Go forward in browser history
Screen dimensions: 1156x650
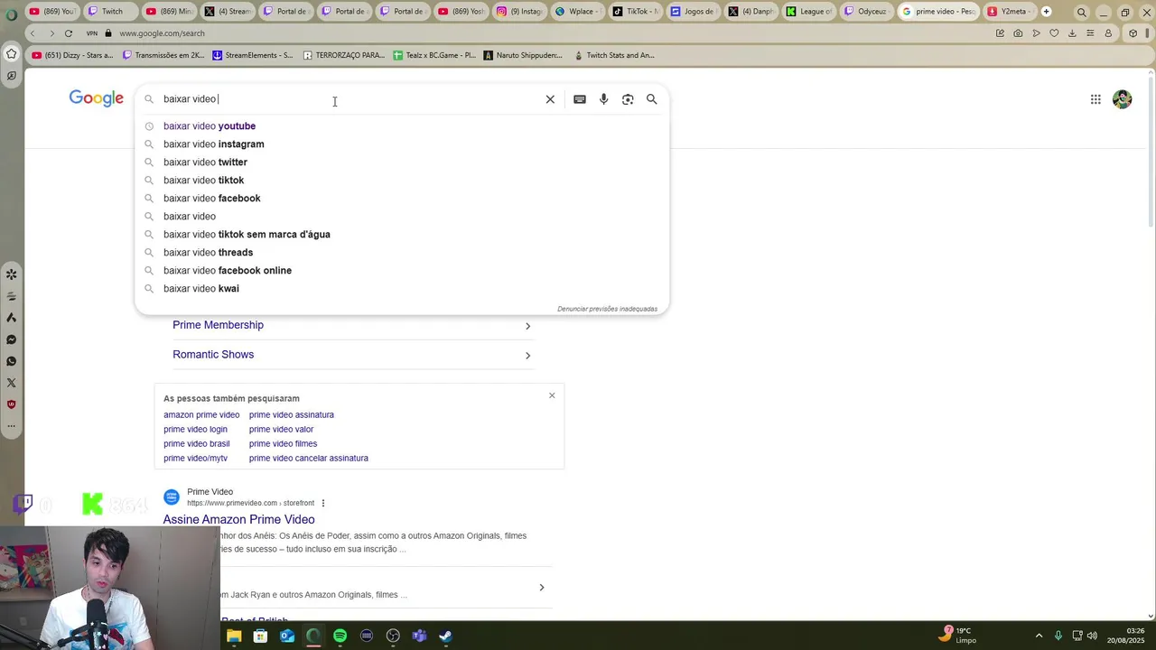coord(51,33)
